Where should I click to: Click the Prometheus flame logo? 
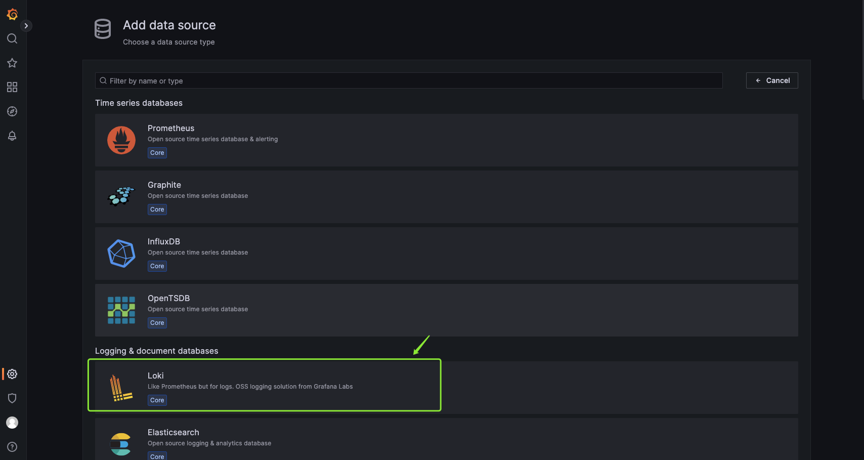[x=121, y=140]
